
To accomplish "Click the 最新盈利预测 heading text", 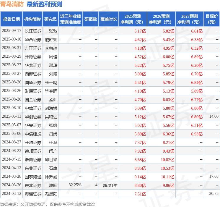I will 44,4.
